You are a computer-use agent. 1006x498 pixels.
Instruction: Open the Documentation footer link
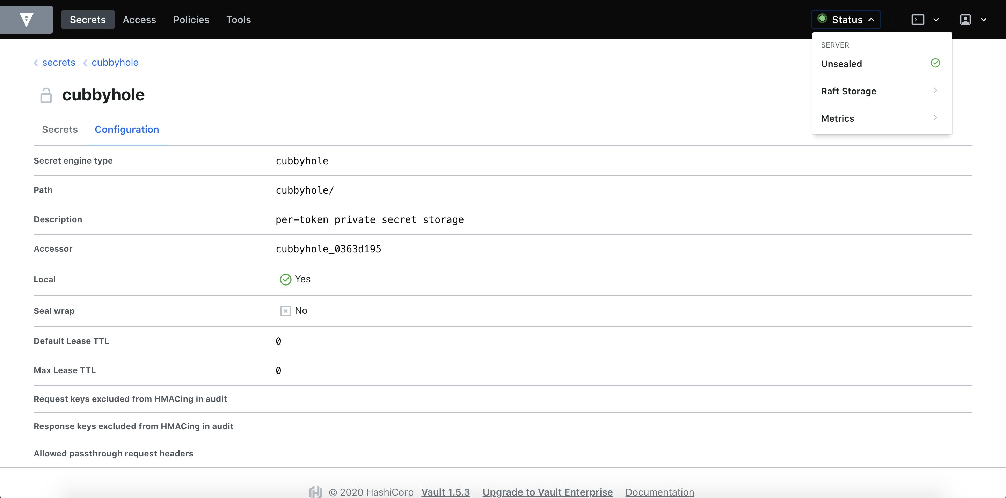(x=659, y=492)
